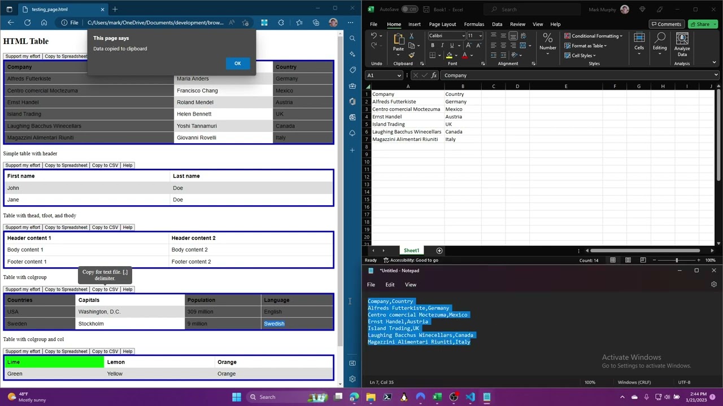
Task: Expand the Excel formula bar chevron
Action: tap(716, 75)
